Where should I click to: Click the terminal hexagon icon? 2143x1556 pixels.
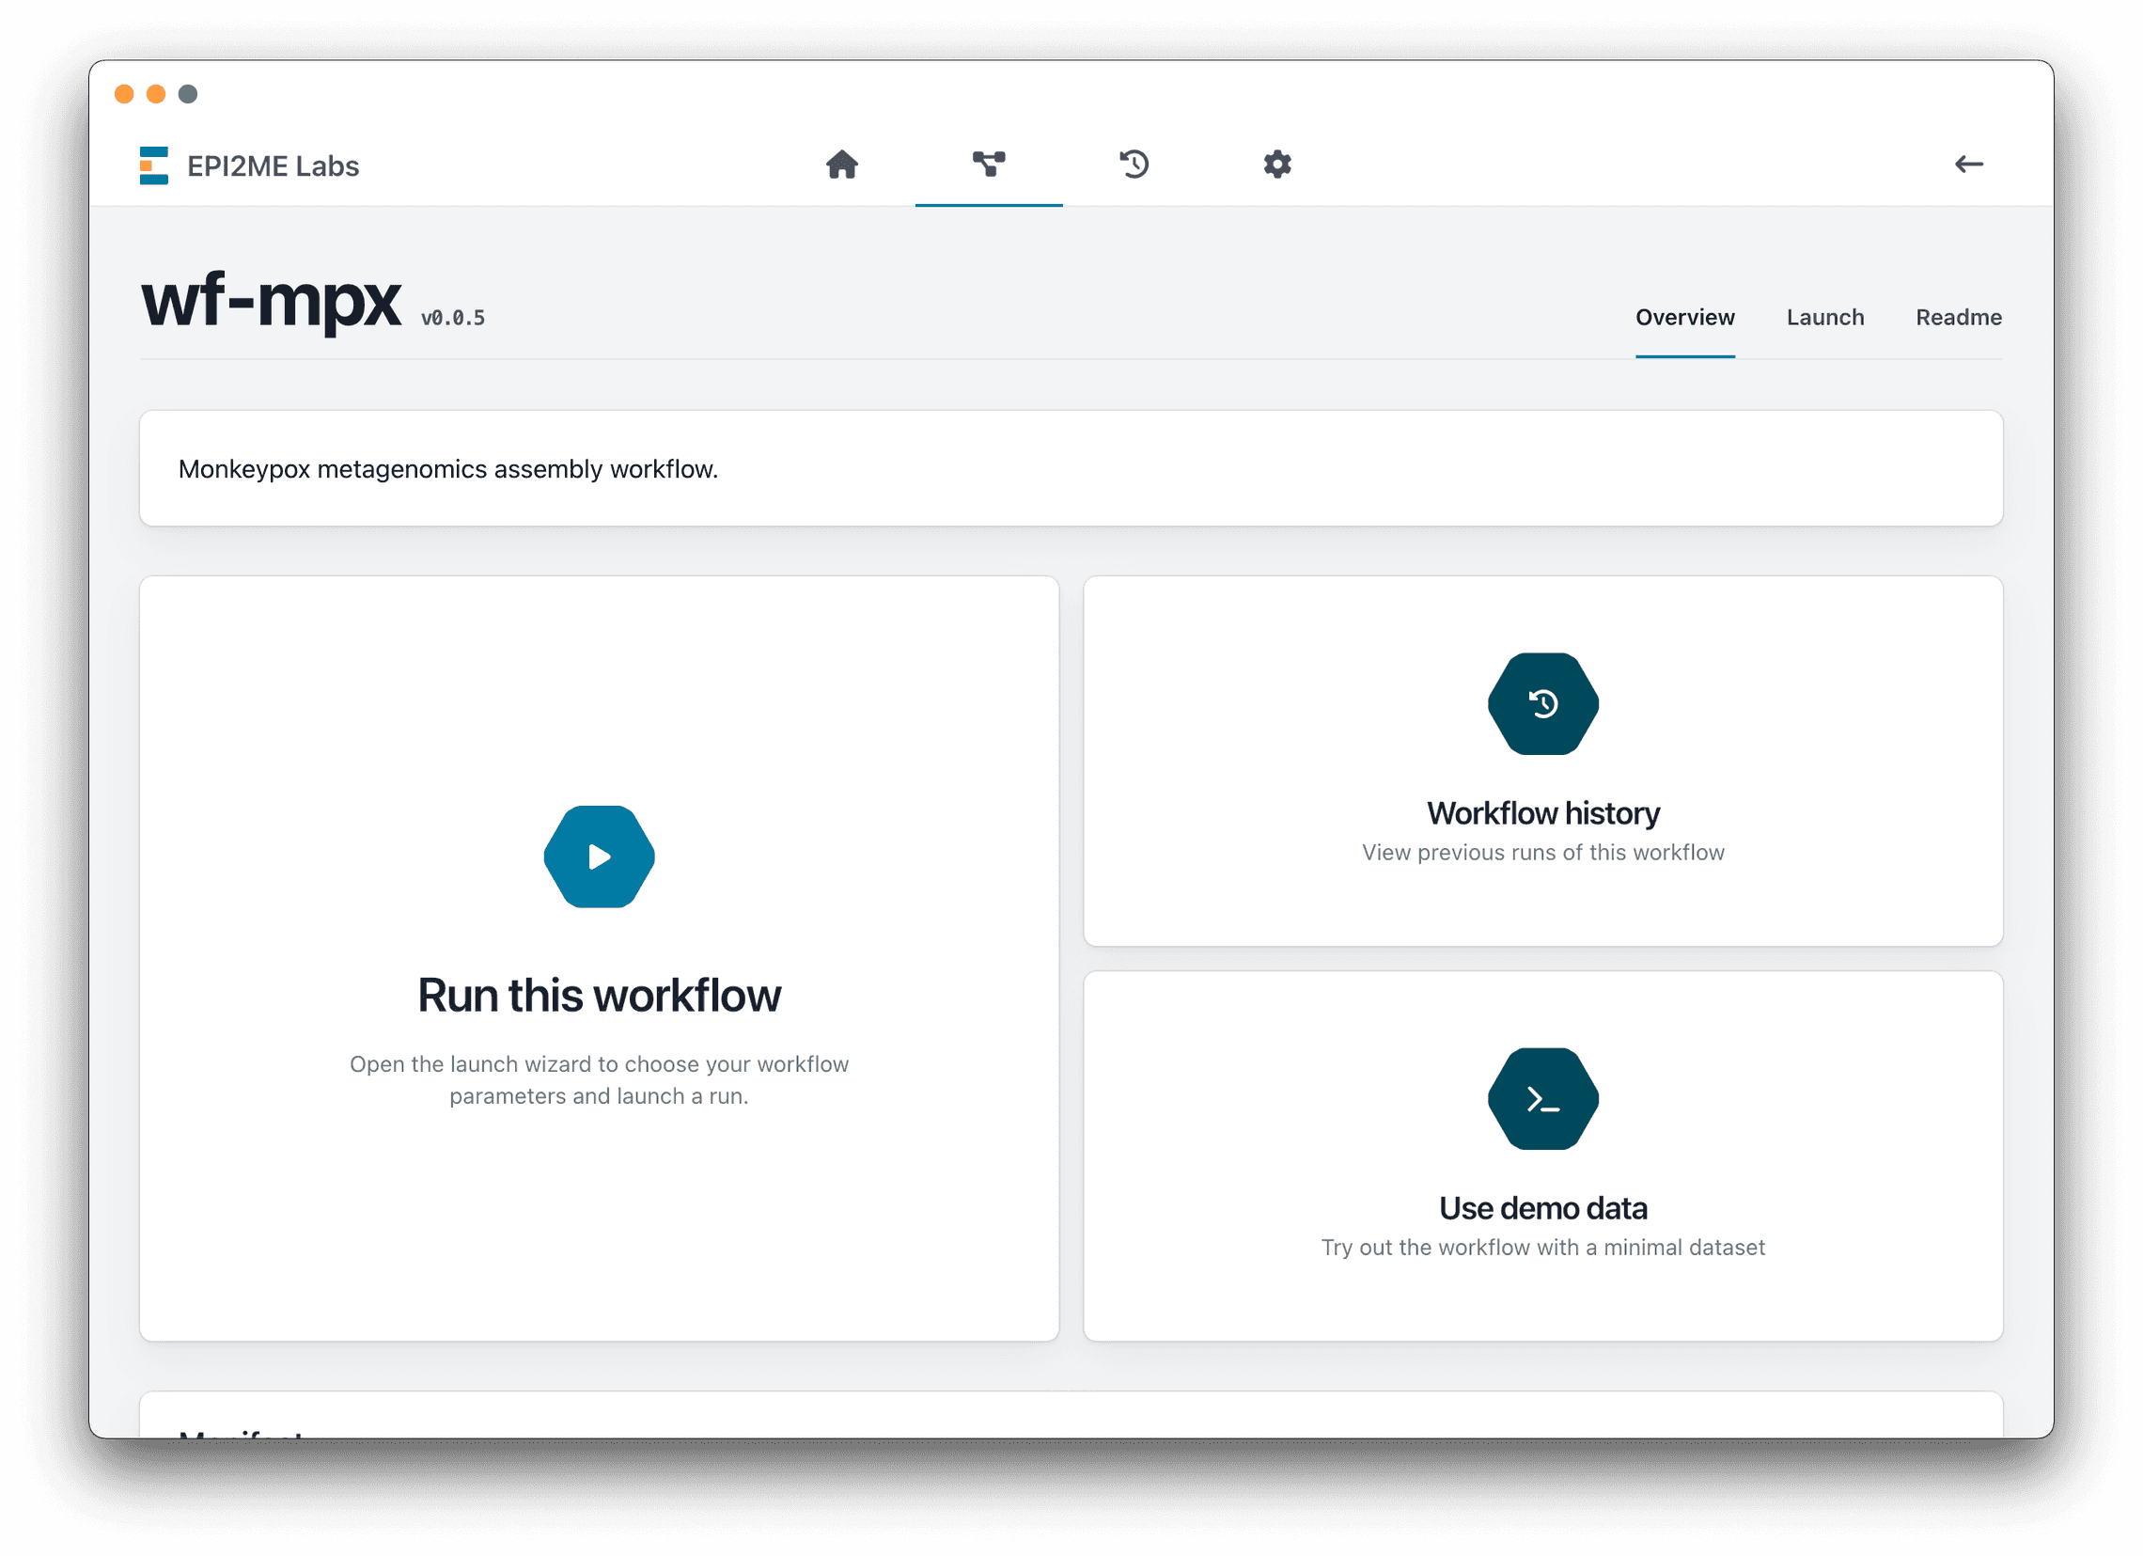coord(1542,1098)
